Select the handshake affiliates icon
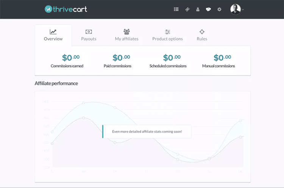284x188 pixels. pyautogui.click(x=208, y=9)
